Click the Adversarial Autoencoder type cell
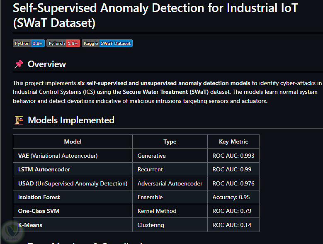The image size is (323, 244). tap(170, 183)
